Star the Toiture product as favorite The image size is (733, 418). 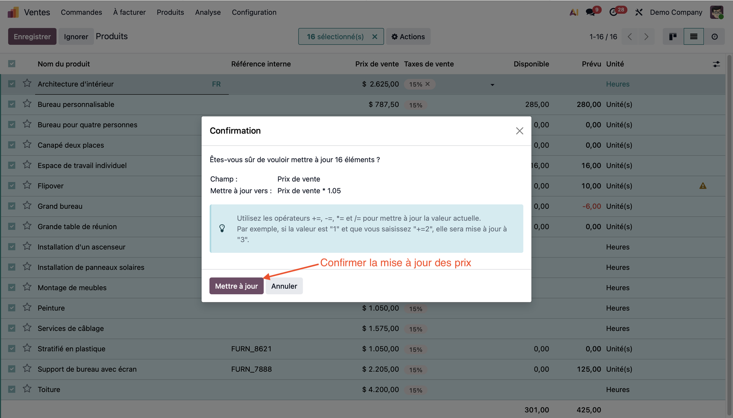point(27,389)
